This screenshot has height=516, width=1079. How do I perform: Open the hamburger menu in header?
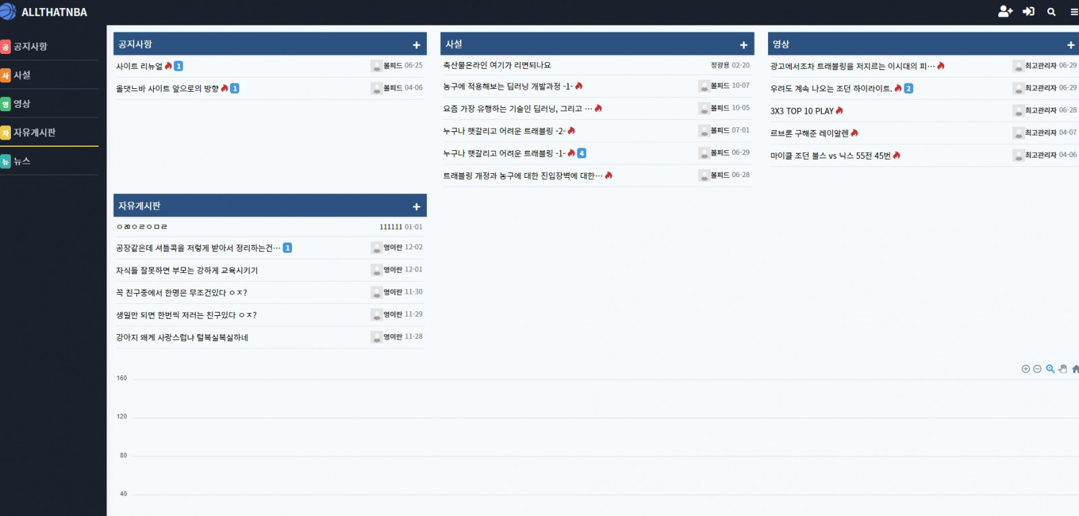pos(1074,11)
